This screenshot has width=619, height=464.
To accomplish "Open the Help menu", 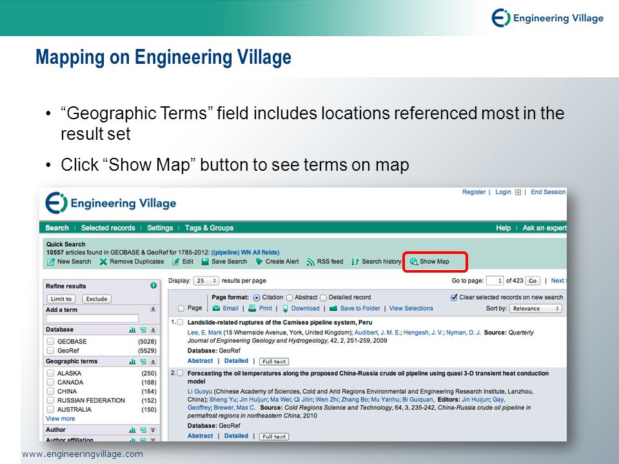I will 503,227.
